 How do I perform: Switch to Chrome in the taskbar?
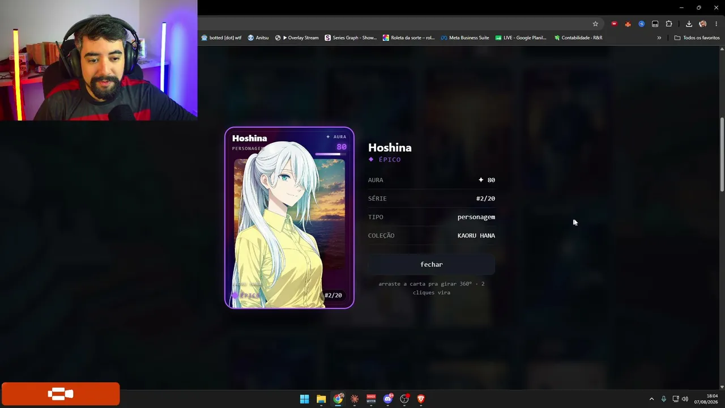338,399
